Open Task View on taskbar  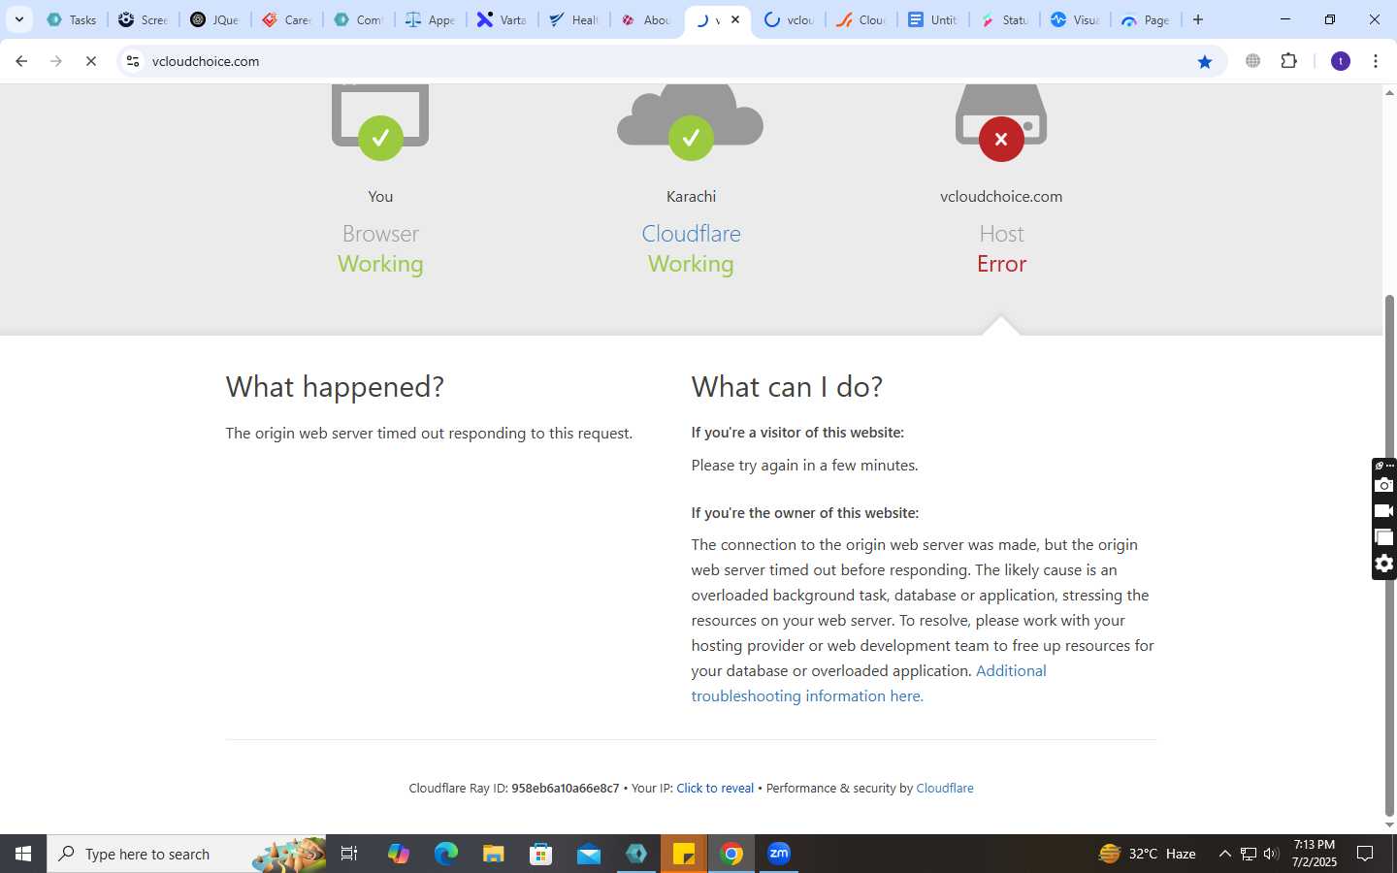click(349, 854)
